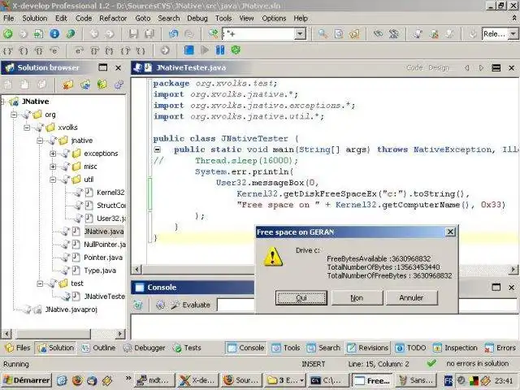Click the Démarrer start button
The width and height of the screenshot is (520, 390).
(x=27, y=380)
